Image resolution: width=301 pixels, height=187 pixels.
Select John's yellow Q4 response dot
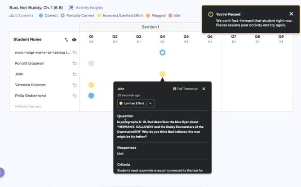click(162, 74)
